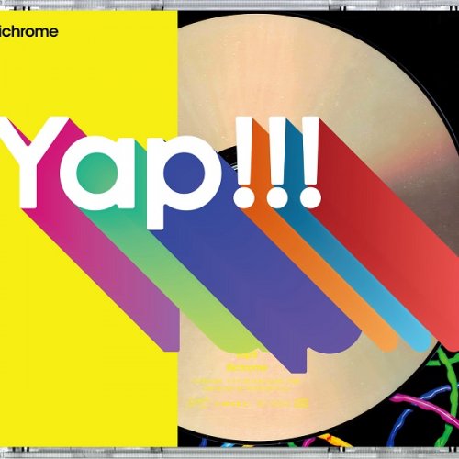Image resolution: width=459 pixels, height=459 pixels.
Task: Click the 'ichrome' text at top left
Action: coord(29,31)
